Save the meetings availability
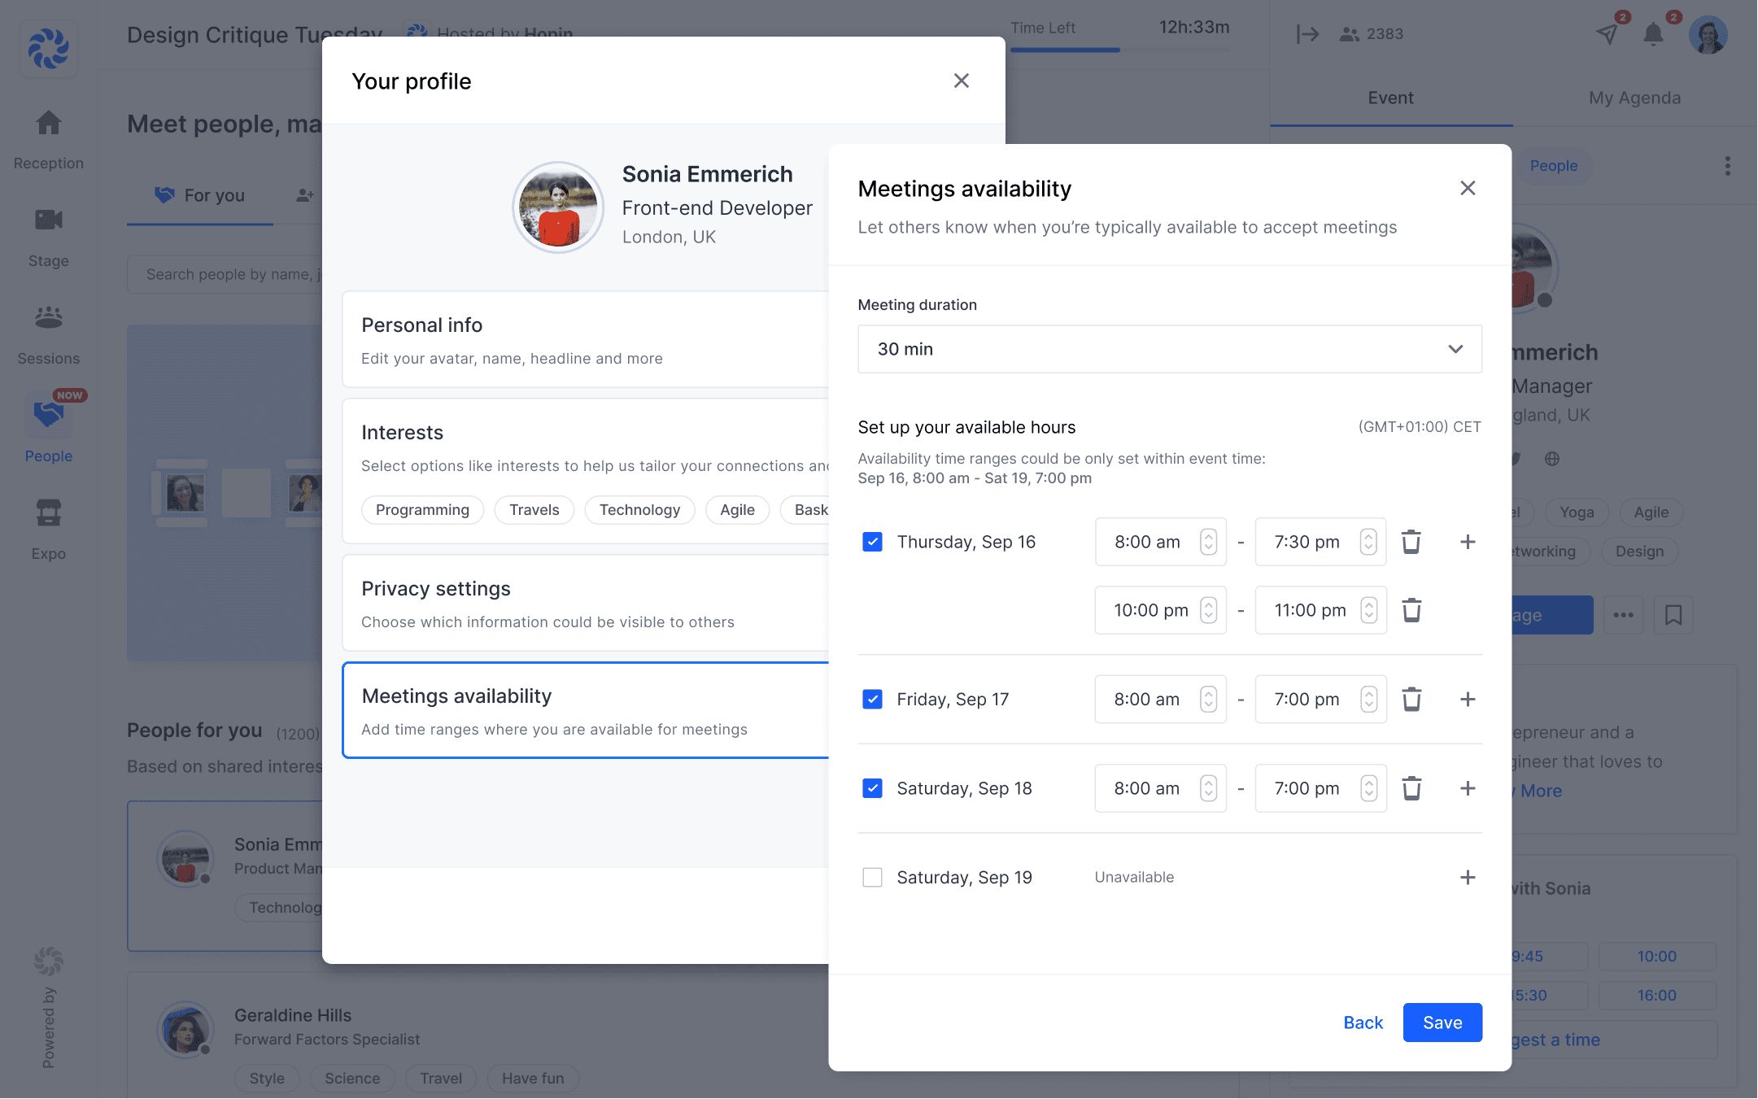This screenshot has width=1758, height=1099. 1442,1023
